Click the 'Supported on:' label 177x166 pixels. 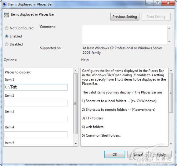tap(51, 48)
